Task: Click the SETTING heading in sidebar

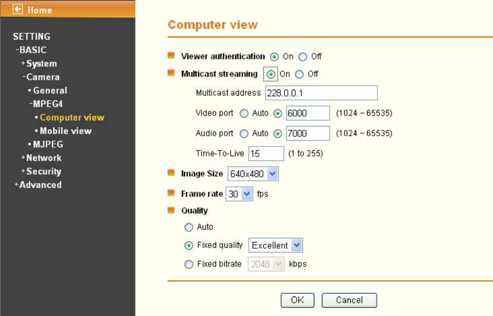Action: tap(31, 36)
